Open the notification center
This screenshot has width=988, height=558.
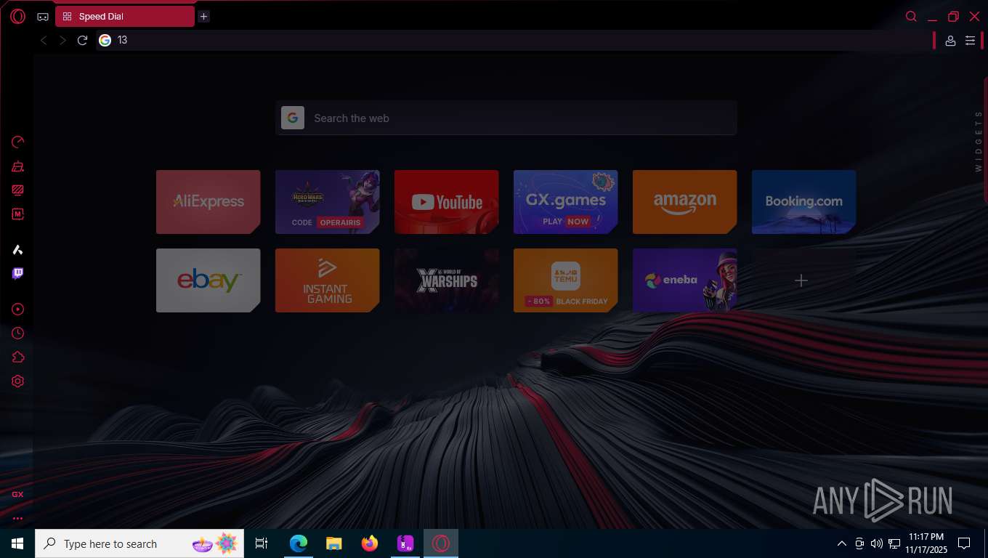point(964,543)
